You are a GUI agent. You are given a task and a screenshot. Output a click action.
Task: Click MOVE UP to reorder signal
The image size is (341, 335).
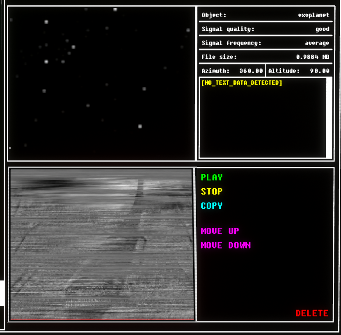point(220,231)
